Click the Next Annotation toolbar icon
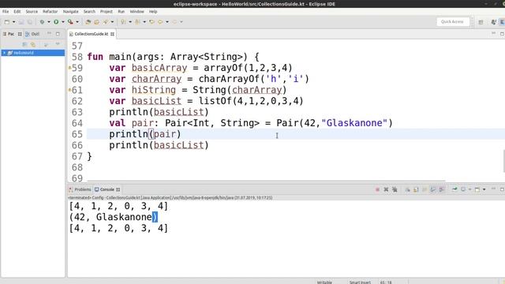Screen dimensions: 505x284 123,22
